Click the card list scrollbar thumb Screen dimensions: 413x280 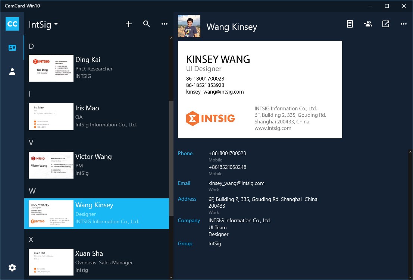coord(171,158)
